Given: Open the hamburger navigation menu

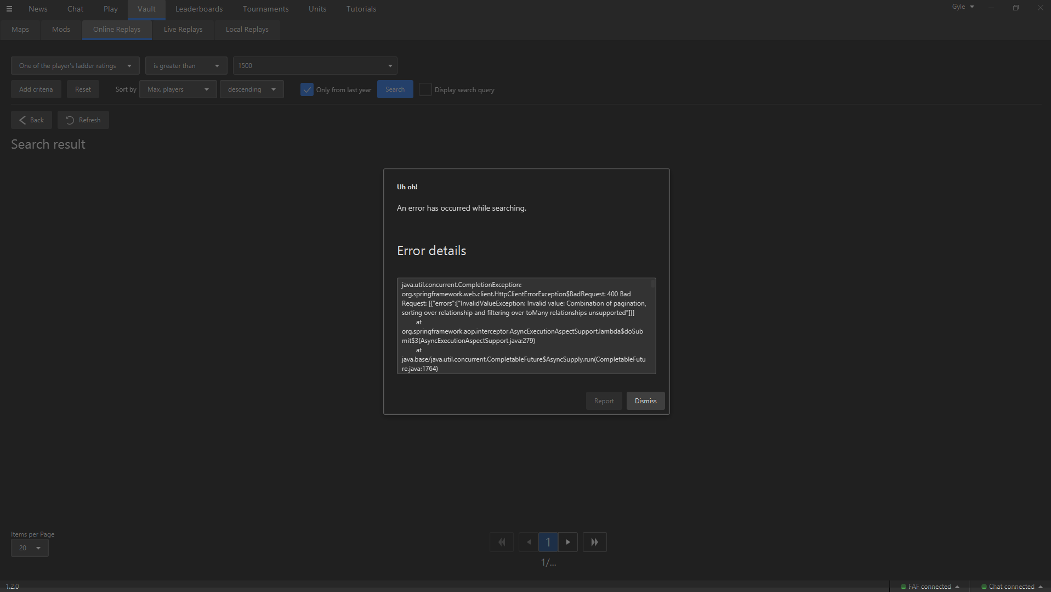Looking at the screenshot, I should click(x=9, y=9).
